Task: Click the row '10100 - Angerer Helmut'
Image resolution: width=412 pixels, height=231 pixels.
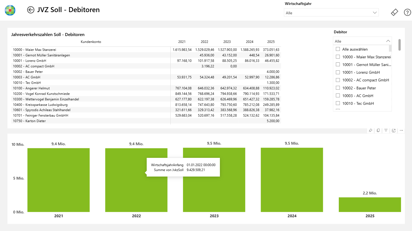Action: [x=146, y=88]
